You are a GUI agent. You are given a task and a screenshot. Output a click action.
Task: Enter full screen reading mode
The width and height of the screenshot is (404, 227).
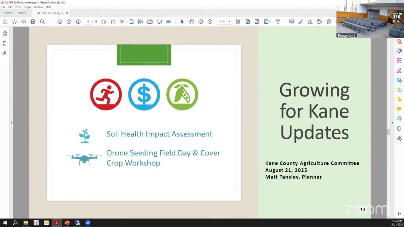[x=159, y=21]
